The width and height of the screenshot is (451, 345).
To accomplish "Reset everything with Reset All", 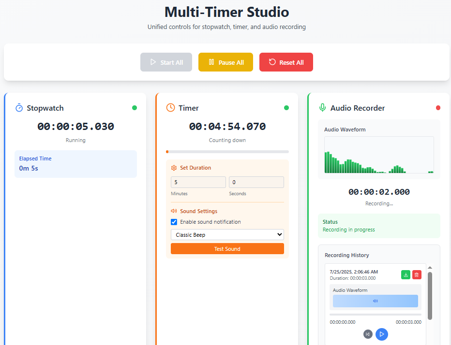I will (286, 62).
